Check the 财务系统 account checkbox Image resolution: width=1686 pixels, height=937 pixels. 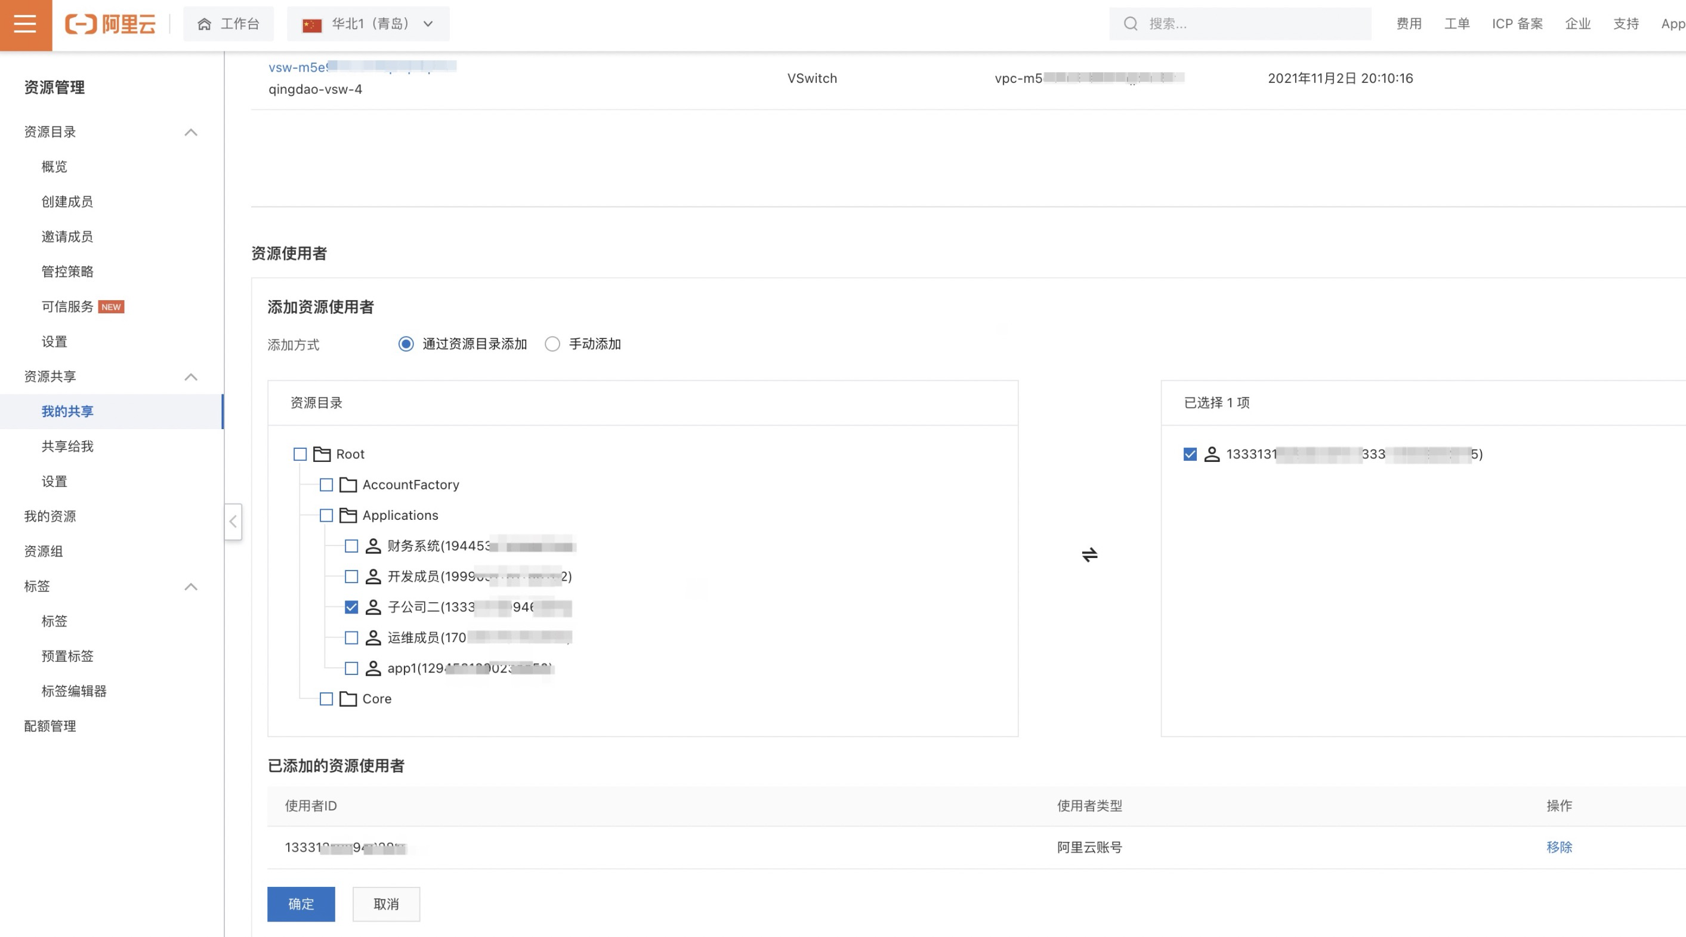pos(351,545)
